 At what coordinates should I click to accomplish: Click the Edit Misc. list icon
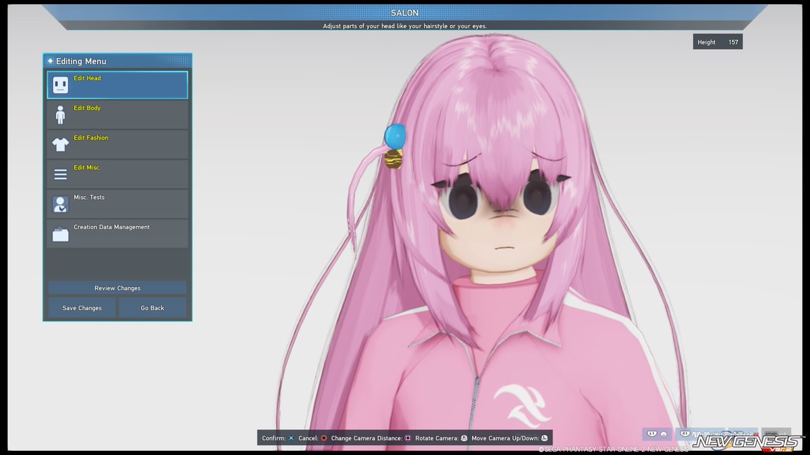(x=59, y=173)
